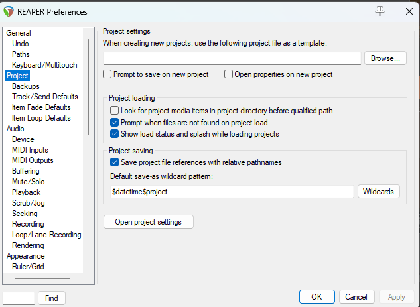The image size is (420, 307).
Task: Open Item Loop Defaults page
Action: click(x=41, y=118)
